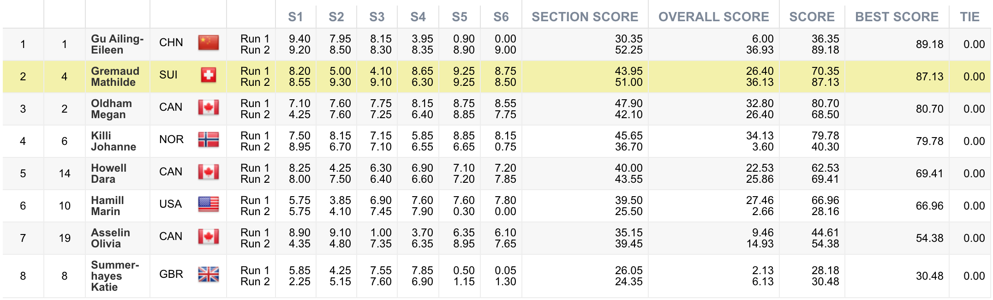Click the Canadian flag in Asselin Olivia's row

(x=208, y=237)
